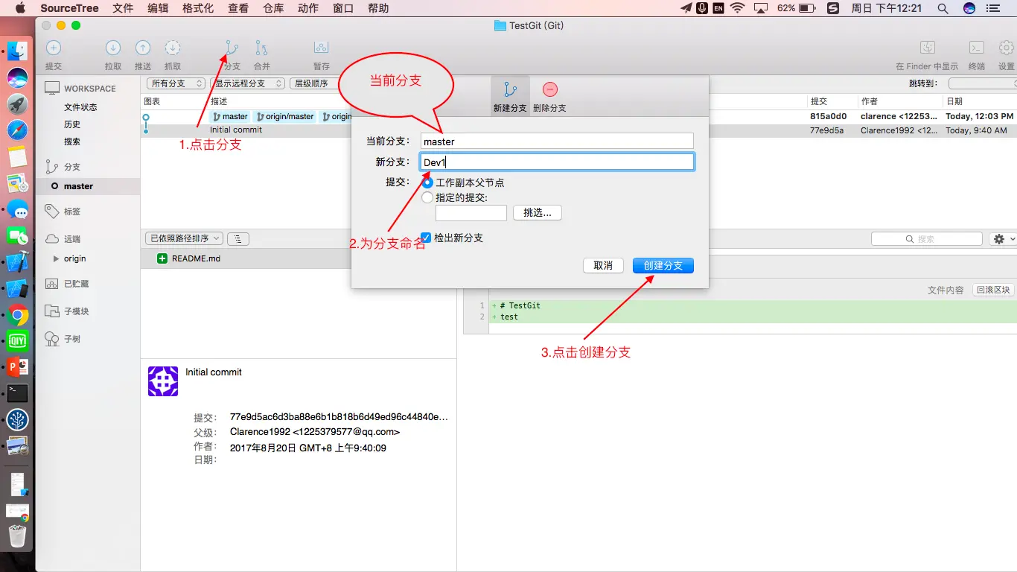Click the 挑选... button

click(x=538, y=213)
